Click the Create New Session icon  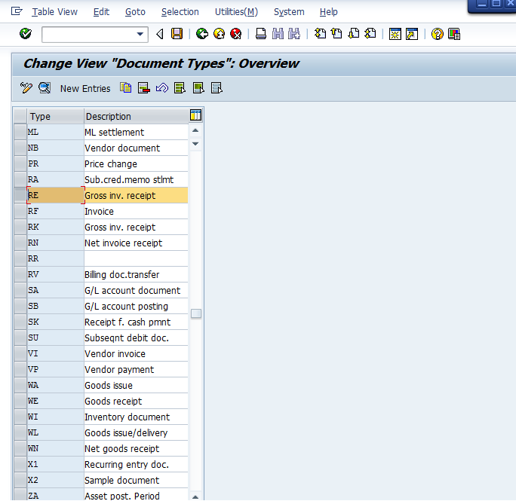(x=395, y=34)
